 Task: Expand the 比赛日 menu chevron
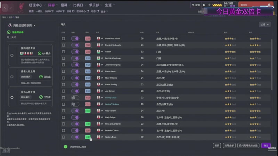(85, 5)
